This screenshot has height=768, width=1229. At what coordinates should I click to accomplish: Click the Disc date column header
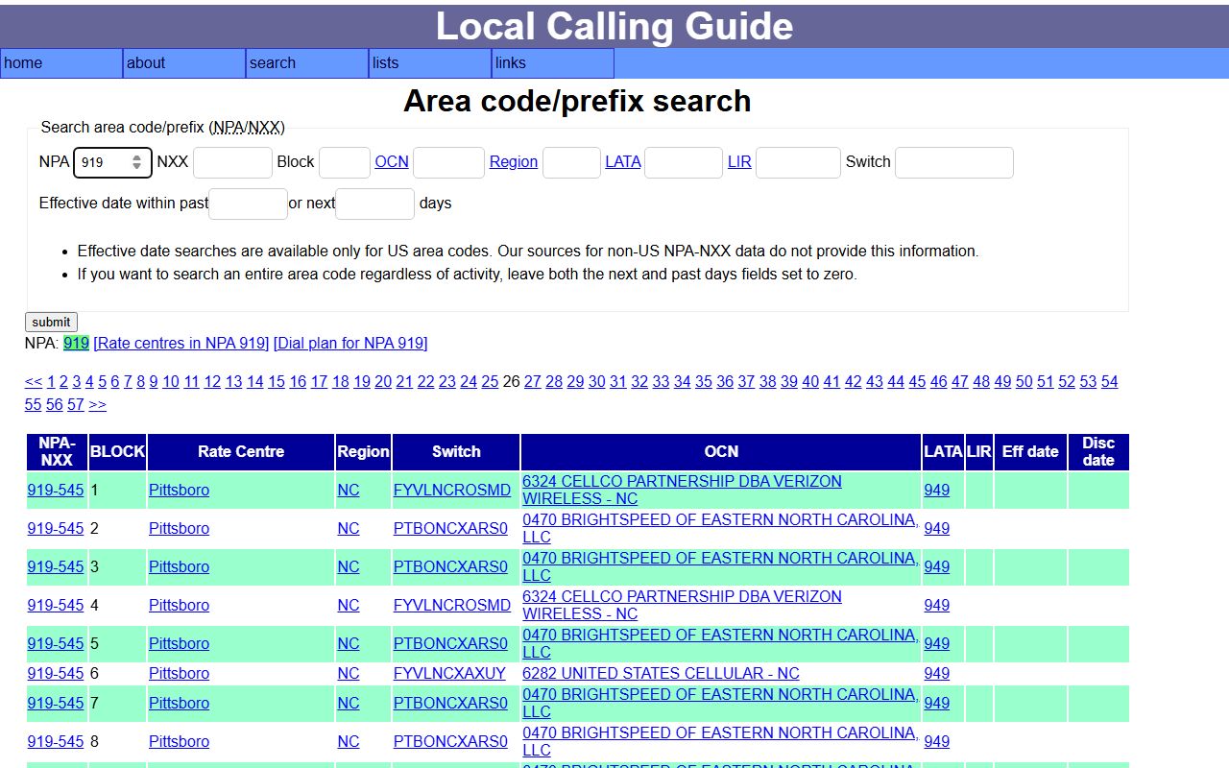(1098, 451)
